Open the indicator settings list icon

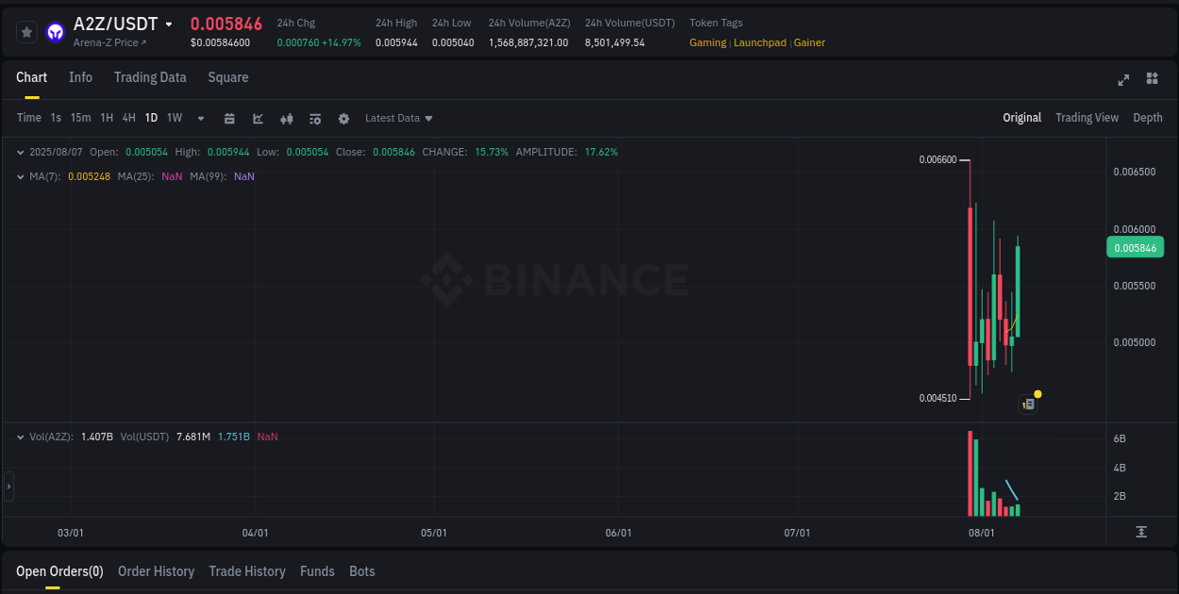(315, 118)
